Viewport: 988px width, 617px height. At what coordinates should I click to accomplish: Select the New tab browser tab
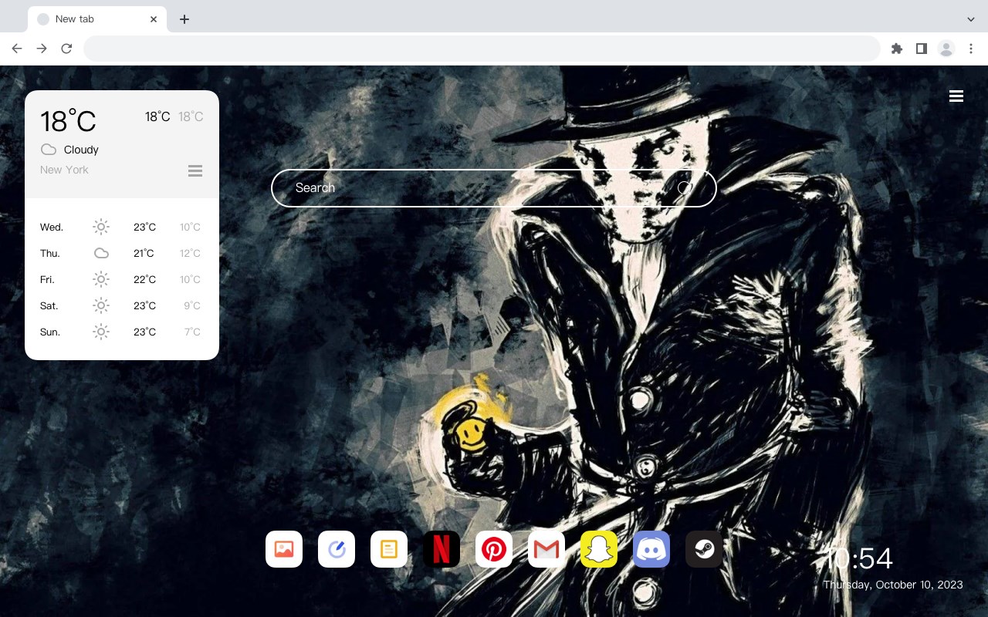point(97,19)
